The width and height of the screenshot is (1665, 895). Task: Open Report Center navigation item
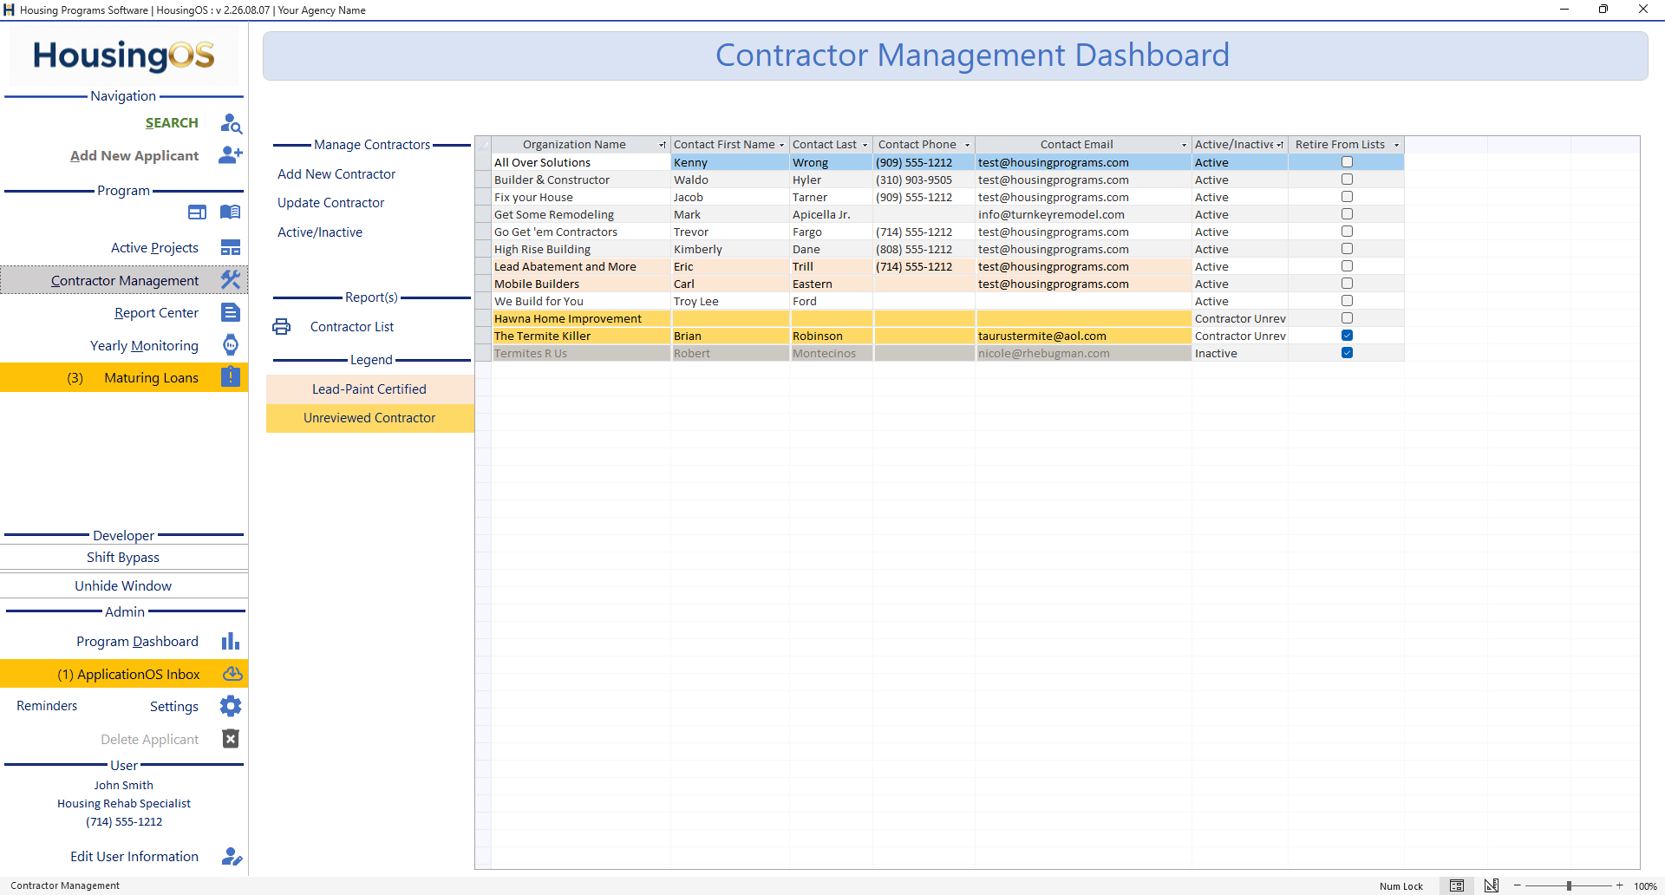click(156, 313)
